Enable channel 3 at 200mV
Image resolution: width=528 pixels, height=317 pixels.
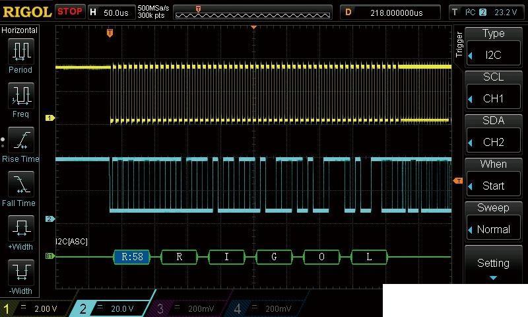(x=189, y=308)
